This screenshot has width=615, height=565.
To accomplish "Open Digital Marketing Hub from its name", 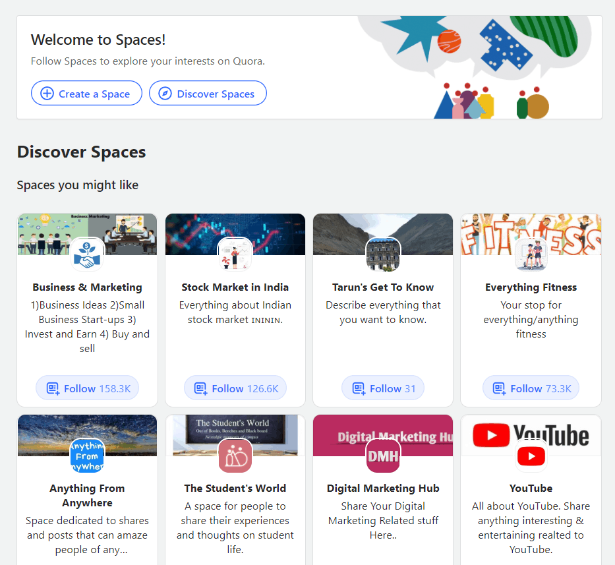I will coord(383,488).
